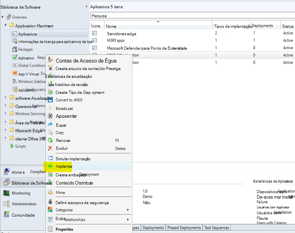The height and width of the screenshot is (233, 295).
Task: Click the App-V Virtual icon
Action: (14, 73)
